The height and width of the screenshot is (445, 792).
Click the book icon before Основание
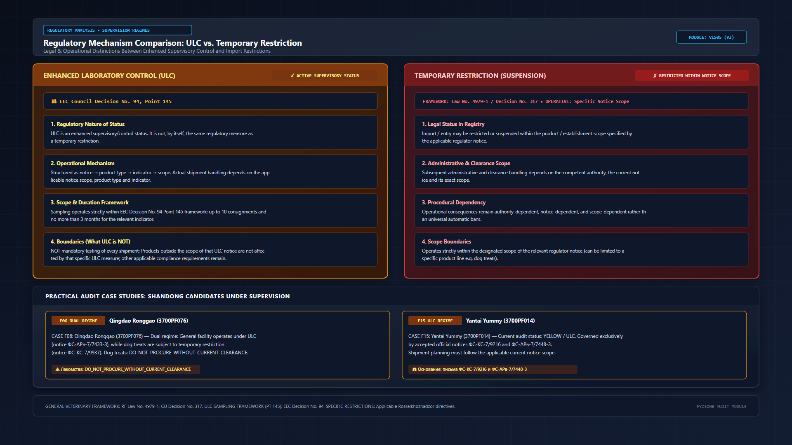[415, 370]
